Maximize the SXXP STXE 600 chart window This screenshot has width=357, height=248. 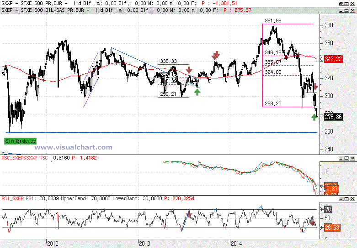pos(346,3)
